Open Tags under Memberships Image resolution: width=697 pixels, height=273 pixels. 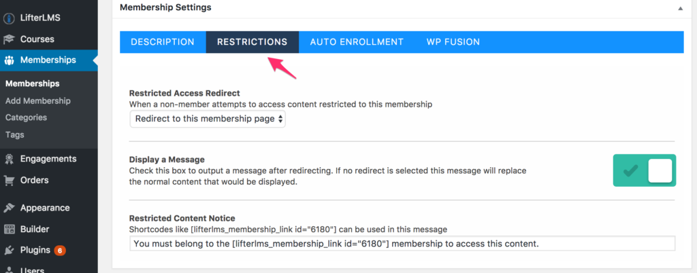point(15,134)
